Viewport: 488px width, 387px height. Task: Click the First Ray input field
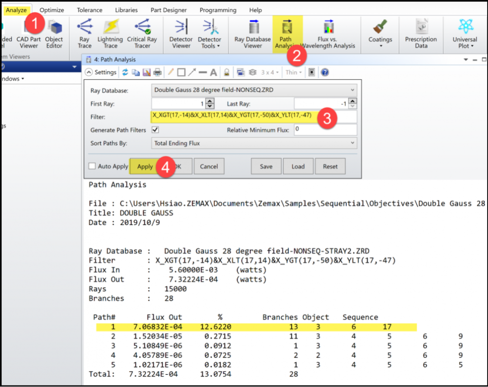178,103
